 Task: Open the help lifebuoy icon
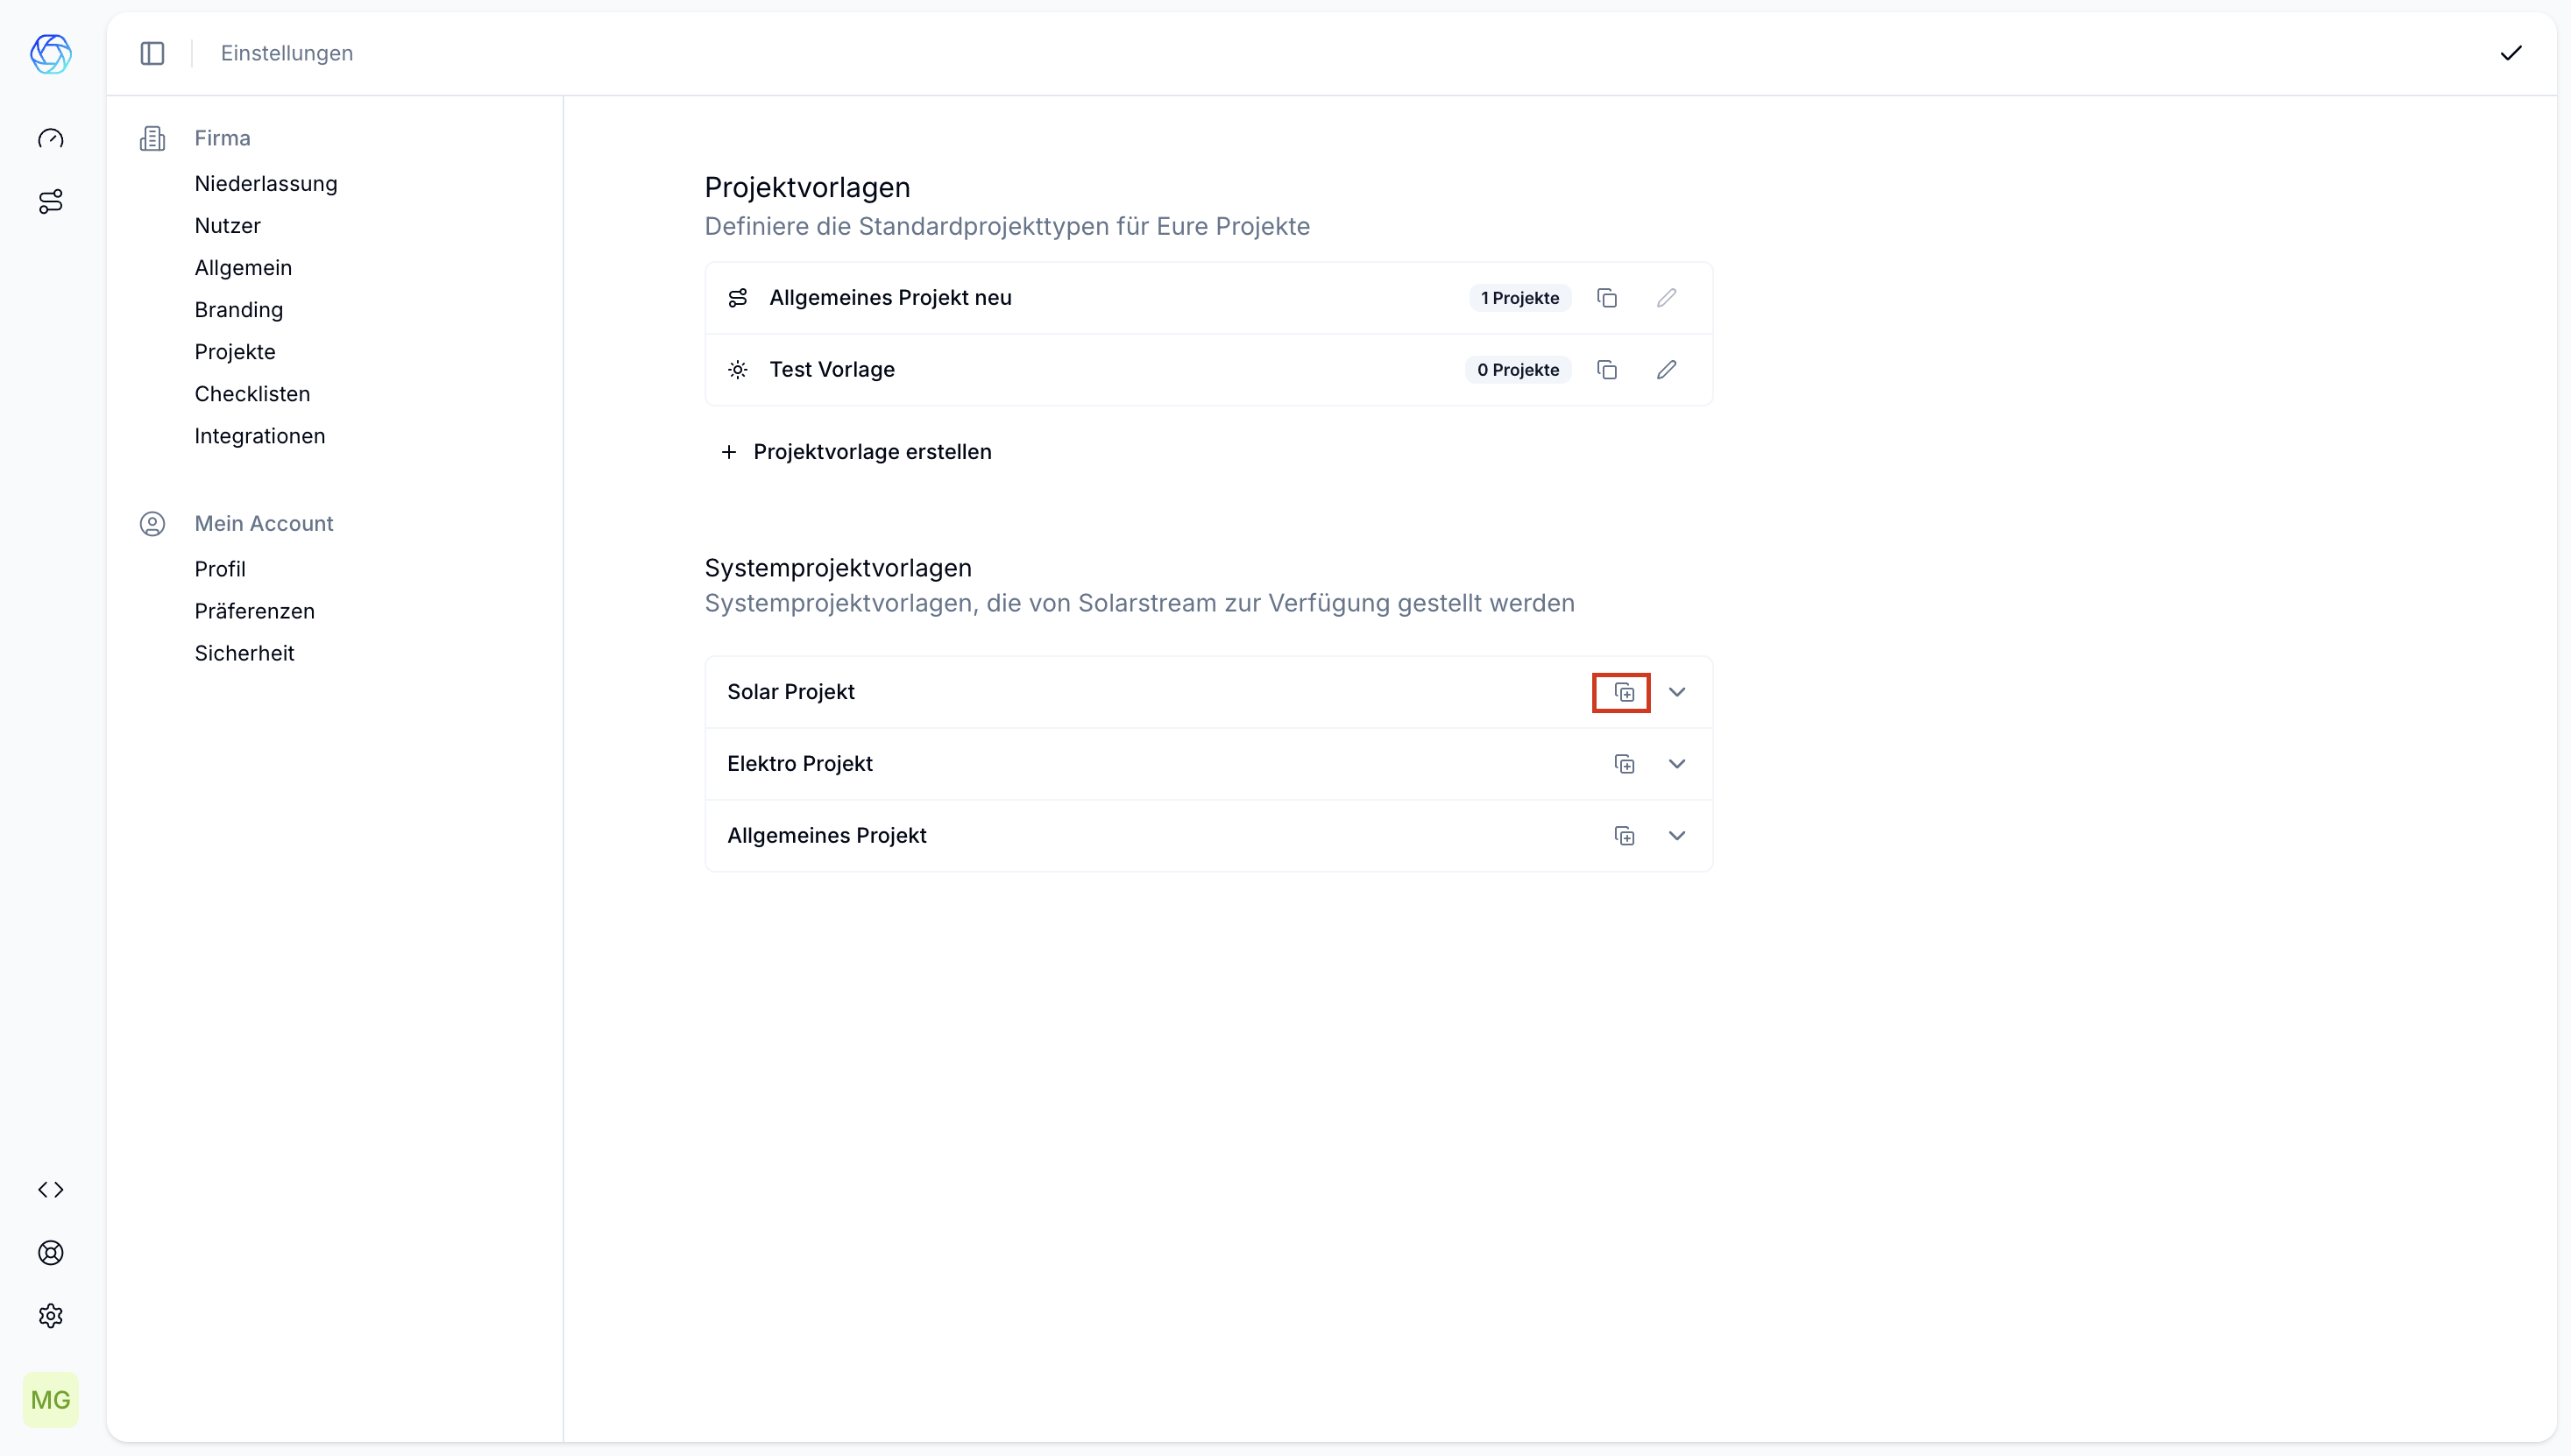tap(50, 1252)
